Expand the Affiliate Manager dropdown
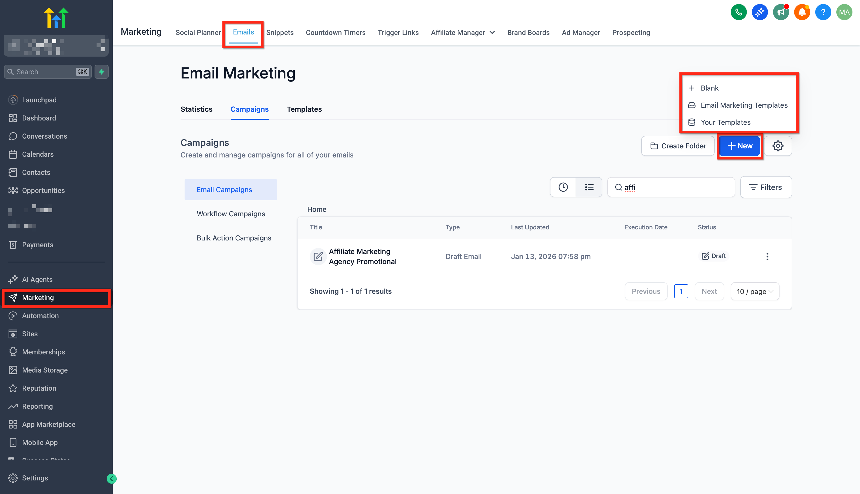Viewport: 860px width, 494px height. (x=462, y=32)
